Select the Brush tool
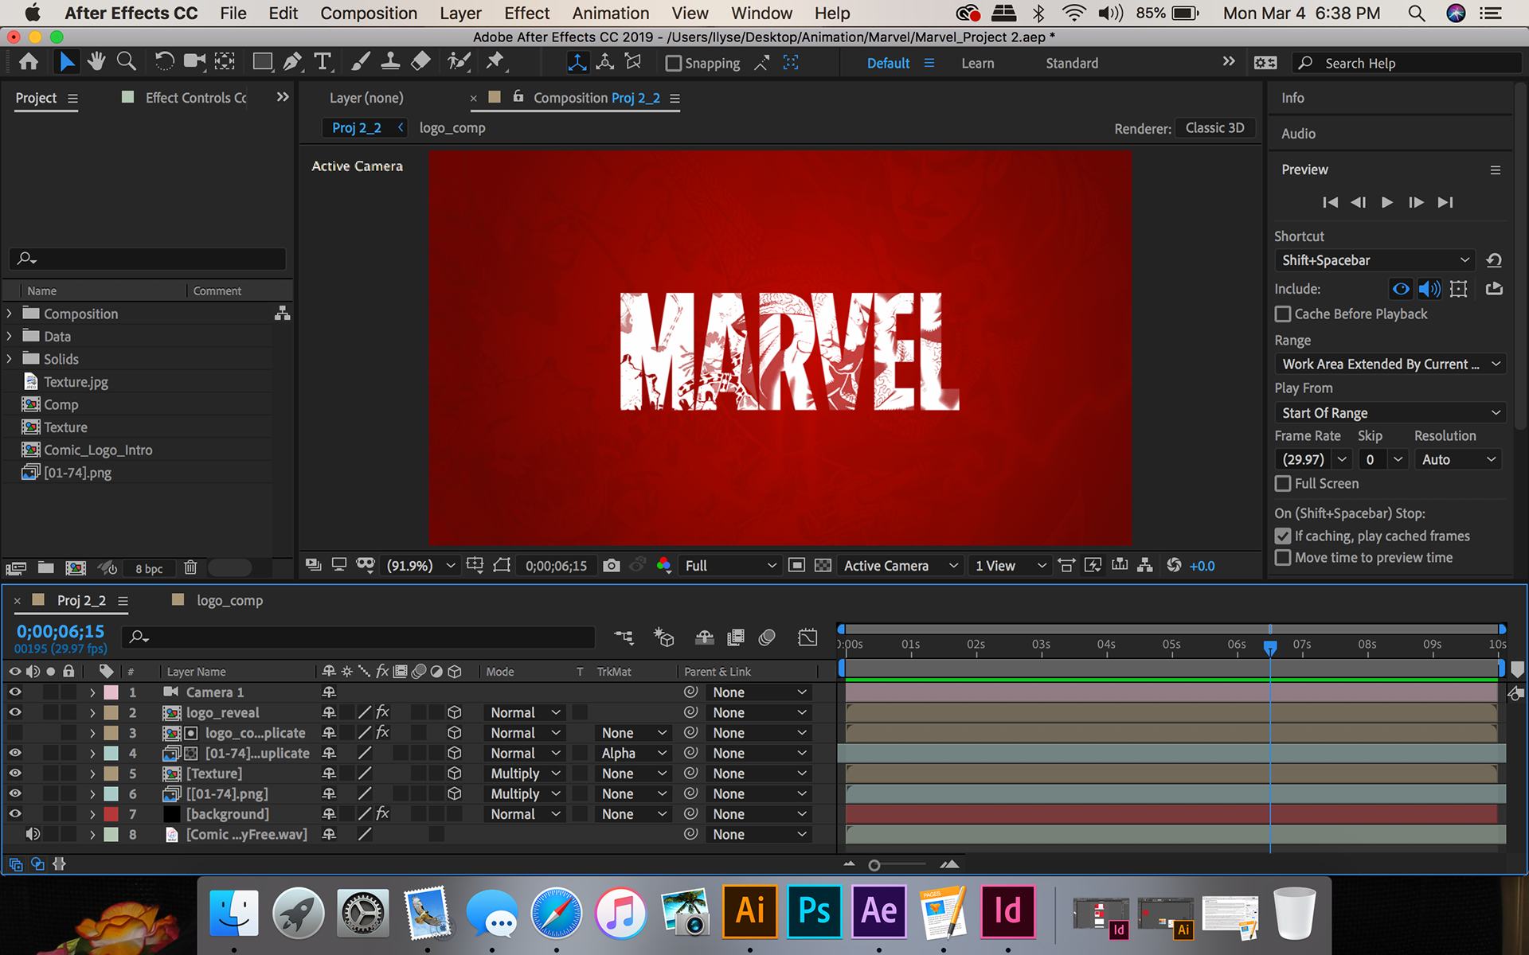 point(361,62)
